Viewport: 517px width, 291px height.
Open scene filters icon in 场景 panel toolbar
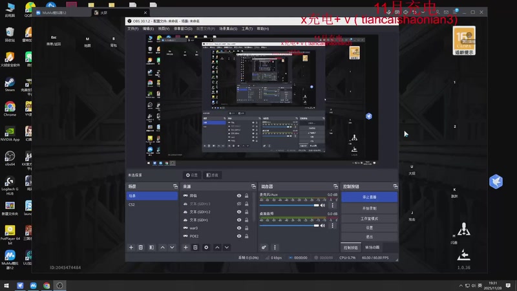(151, 248)
